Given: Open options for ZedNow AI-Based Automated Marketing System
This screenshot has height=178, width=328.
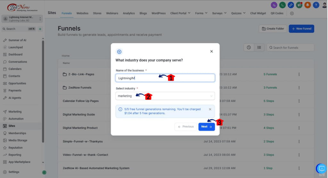Looking at the screenshot, I should pyautogui.click(x=299, y=168).
